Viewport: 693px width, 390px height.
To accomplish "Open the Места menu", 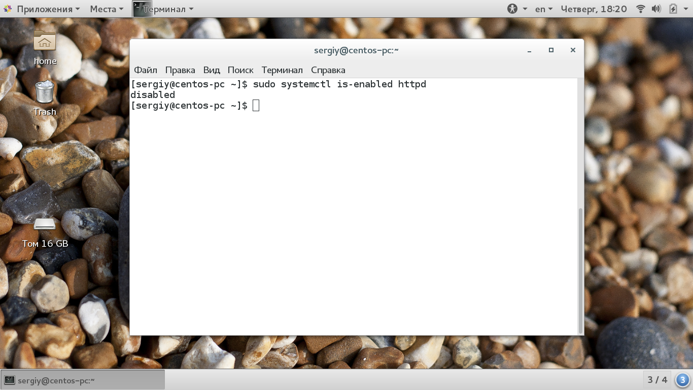I will tap(107, 9).
